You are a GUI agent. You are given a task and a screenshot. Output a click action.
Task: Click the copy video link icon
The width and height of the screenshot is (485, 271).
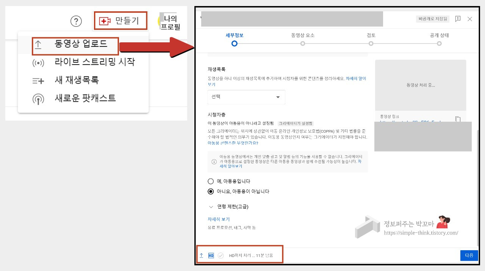[x=458, y=119]
